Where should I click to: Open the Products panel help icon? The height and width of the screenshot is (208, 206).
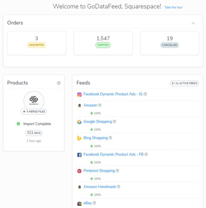[x=59, y=83]
